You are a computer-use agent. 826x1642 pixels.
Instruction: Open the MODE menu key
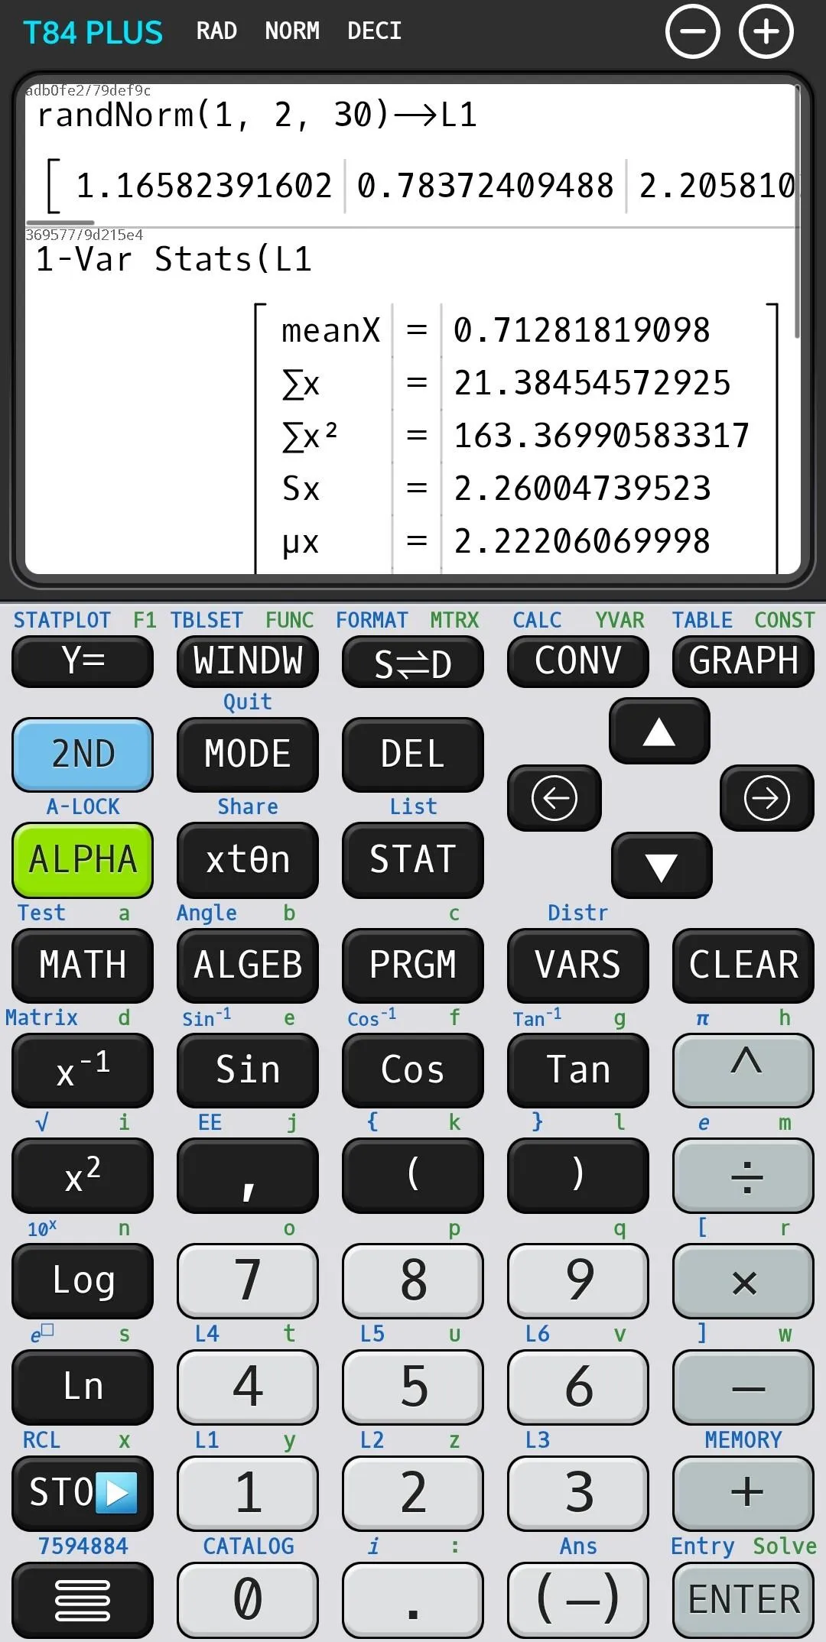click(x=248, y=754)
